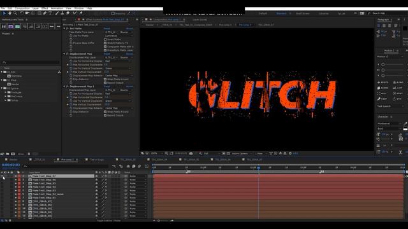Select the Pen tool
Screen dimensions: 408x229
(45, 13)
